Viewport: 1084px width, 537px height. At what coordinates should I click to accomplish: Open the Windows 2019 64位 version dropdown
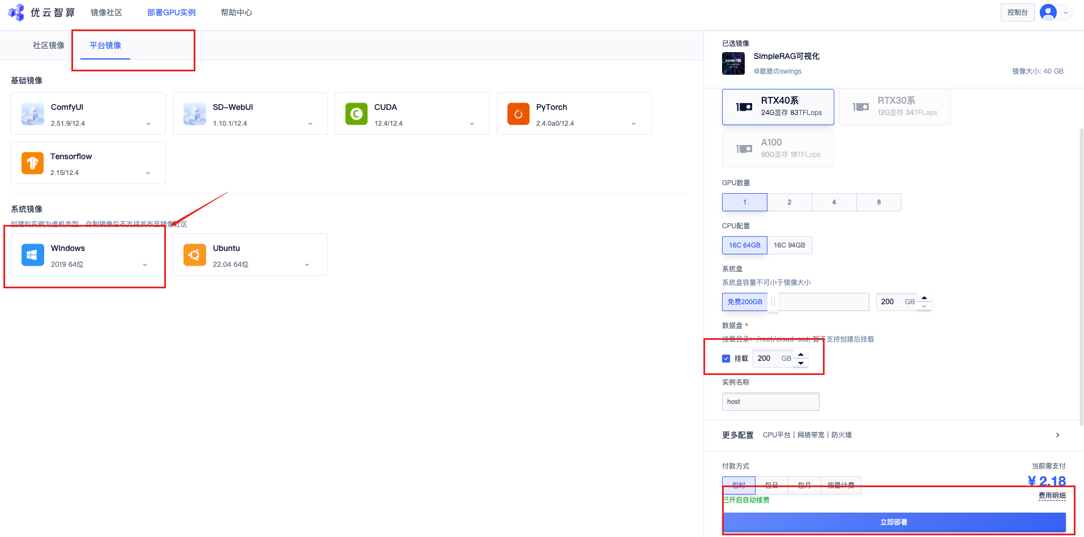click(x=145, y=265)
